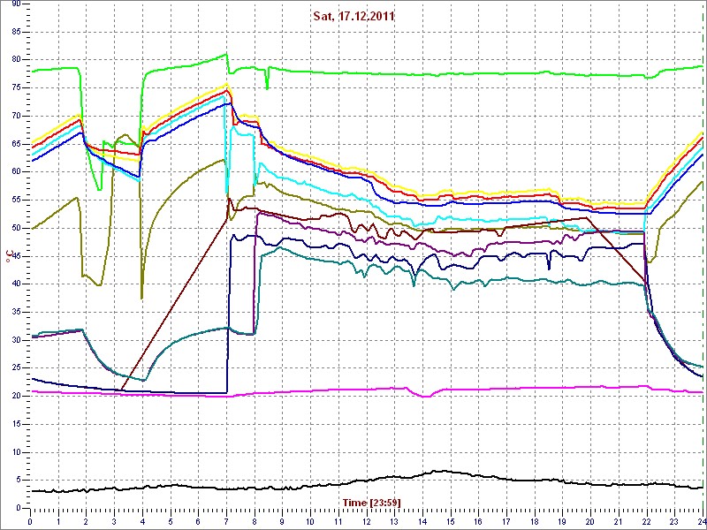Click hour 22 on the horizontal time axis
Viewport: 707px width, 530px height.
pyautogui.click(x=647, y=521)
